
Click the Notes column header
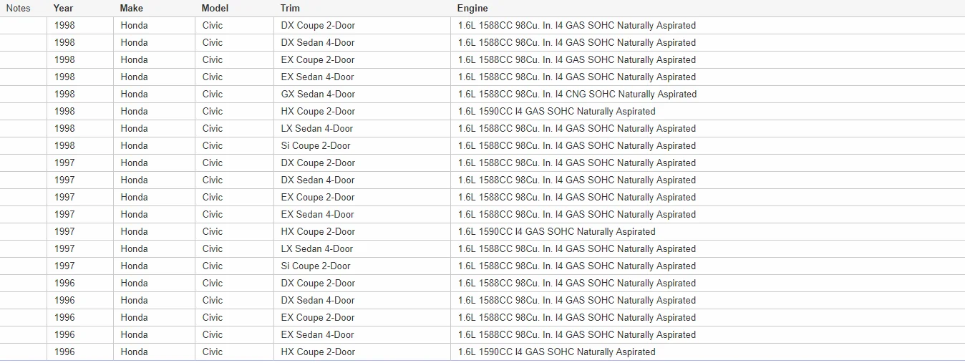[x=18, y=9]
